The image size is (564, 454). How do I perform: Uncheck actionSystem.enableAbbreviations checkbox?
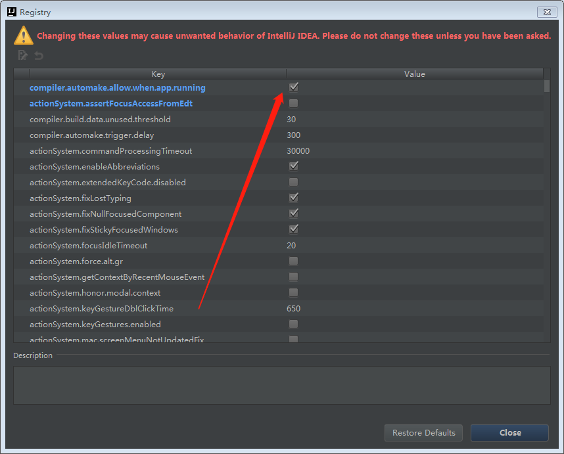294,166
